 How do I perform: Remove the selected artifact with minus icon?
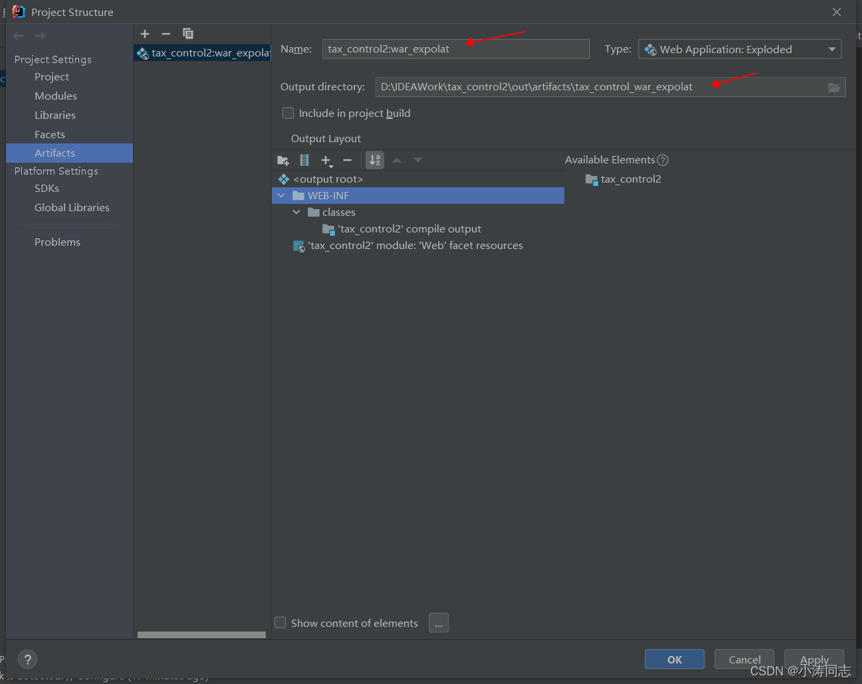(x=166, y=34)
